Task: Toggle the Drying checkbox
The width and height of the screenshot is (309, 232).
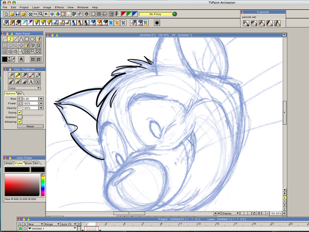Action: click(x=20, y=113)
